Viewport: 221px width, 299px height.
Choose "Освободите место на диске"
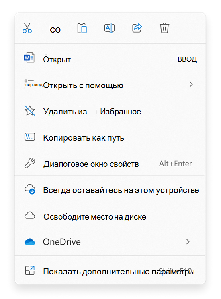coord(110,217)
